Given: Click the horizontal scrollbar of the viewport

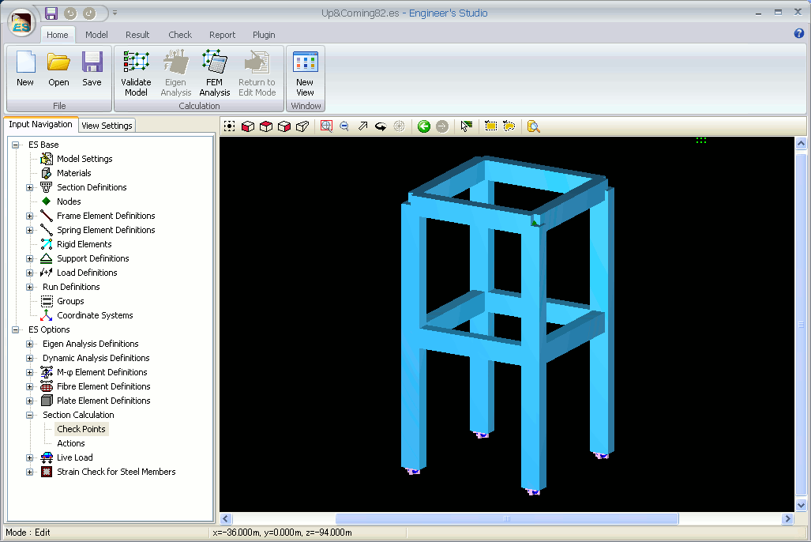Looking at the screenshot, I should click(506, 519).
